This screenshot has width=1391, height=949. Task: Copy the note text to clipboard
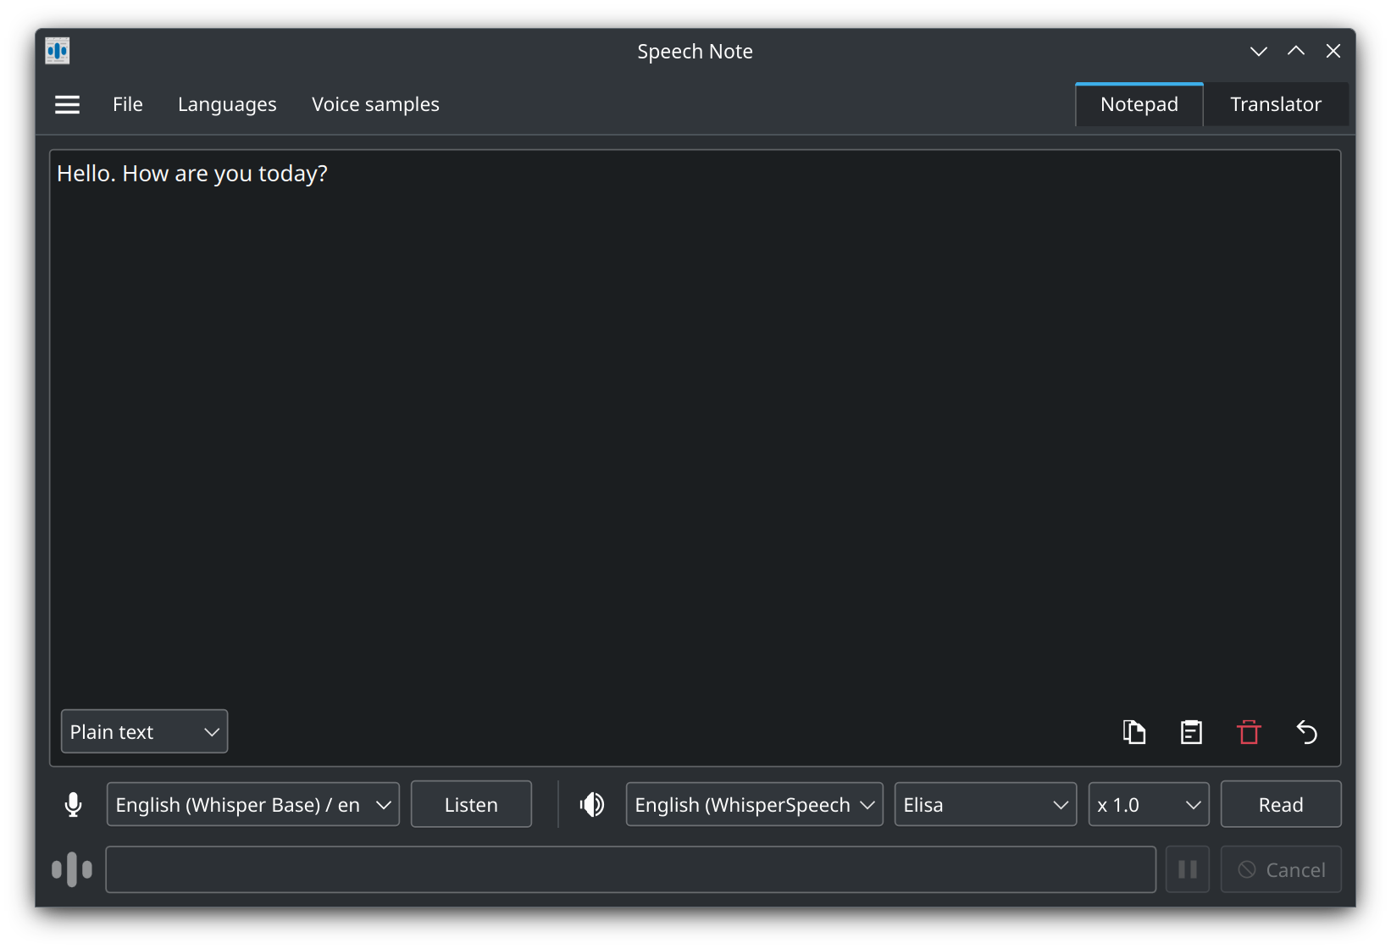[x=1133, y=731]
